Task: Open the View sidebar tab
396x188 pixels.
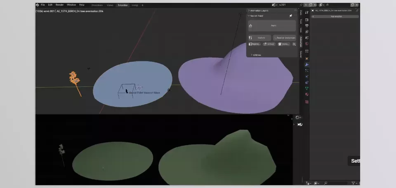Action: (x=301, y=30)
